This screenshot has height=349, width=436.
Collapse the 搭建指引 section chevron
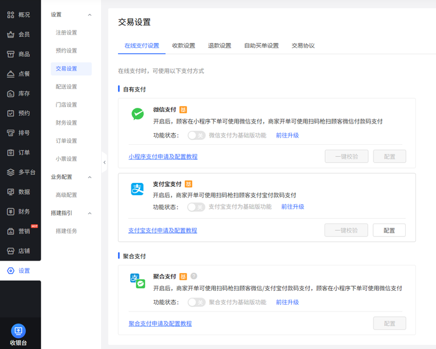pyautogui.click(x=90, y=213)
